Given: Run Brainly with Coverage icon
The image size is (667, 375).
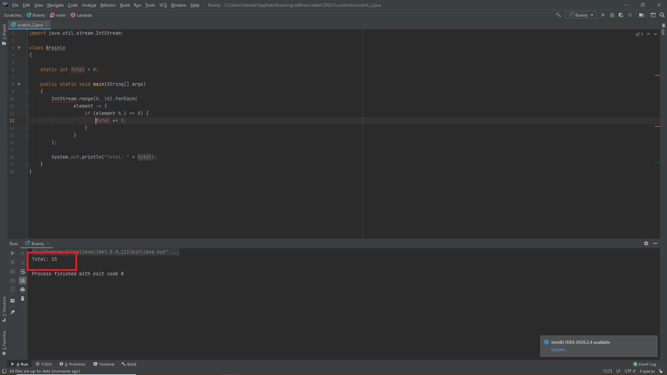Looking at the screenshot, I should [621, 15].
